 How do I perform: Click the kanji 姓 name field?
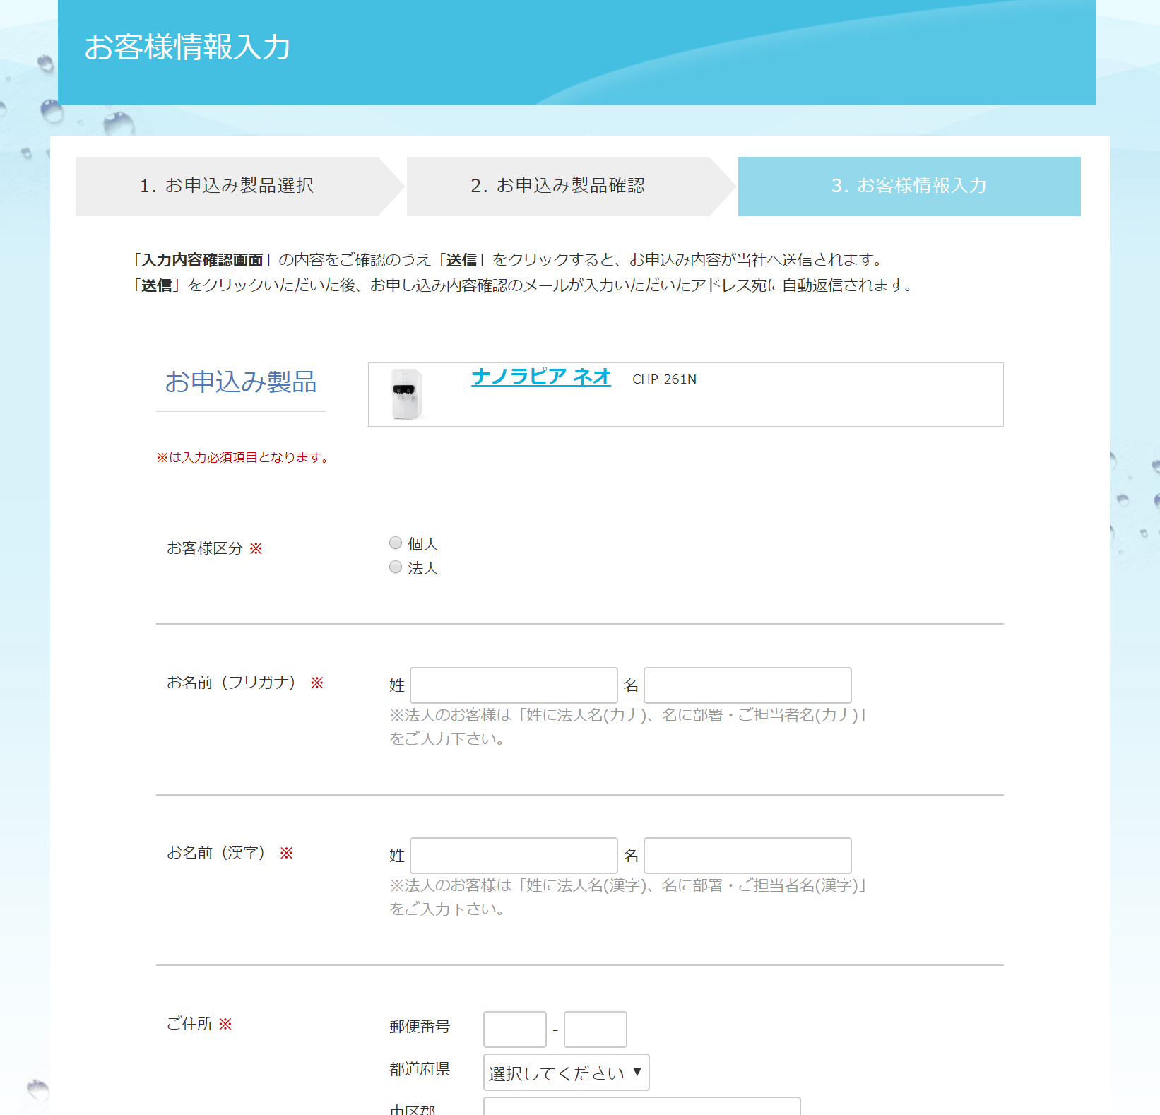[514, 856]
